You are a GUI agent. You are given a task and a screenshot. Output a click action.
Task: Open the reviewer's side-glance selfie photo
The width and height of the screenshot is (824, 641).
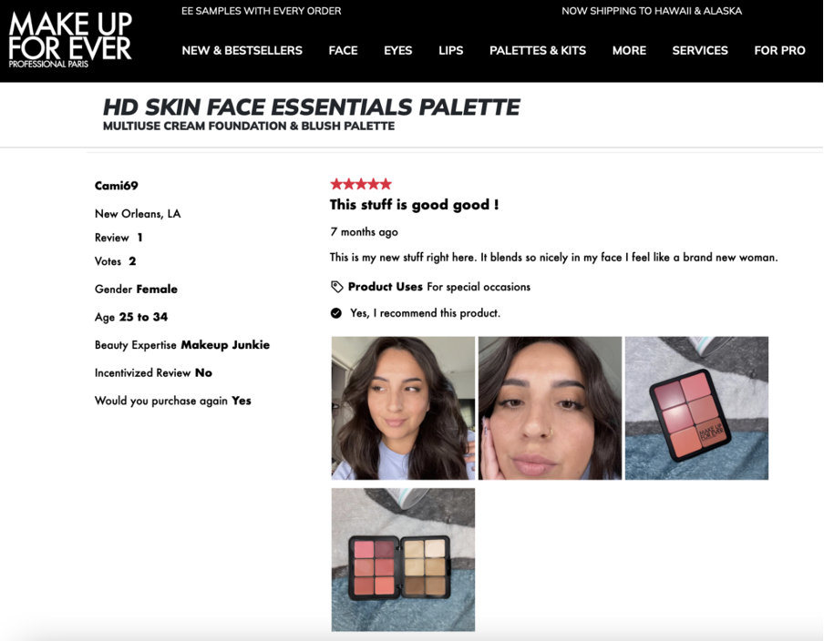(x=403, y=408)
